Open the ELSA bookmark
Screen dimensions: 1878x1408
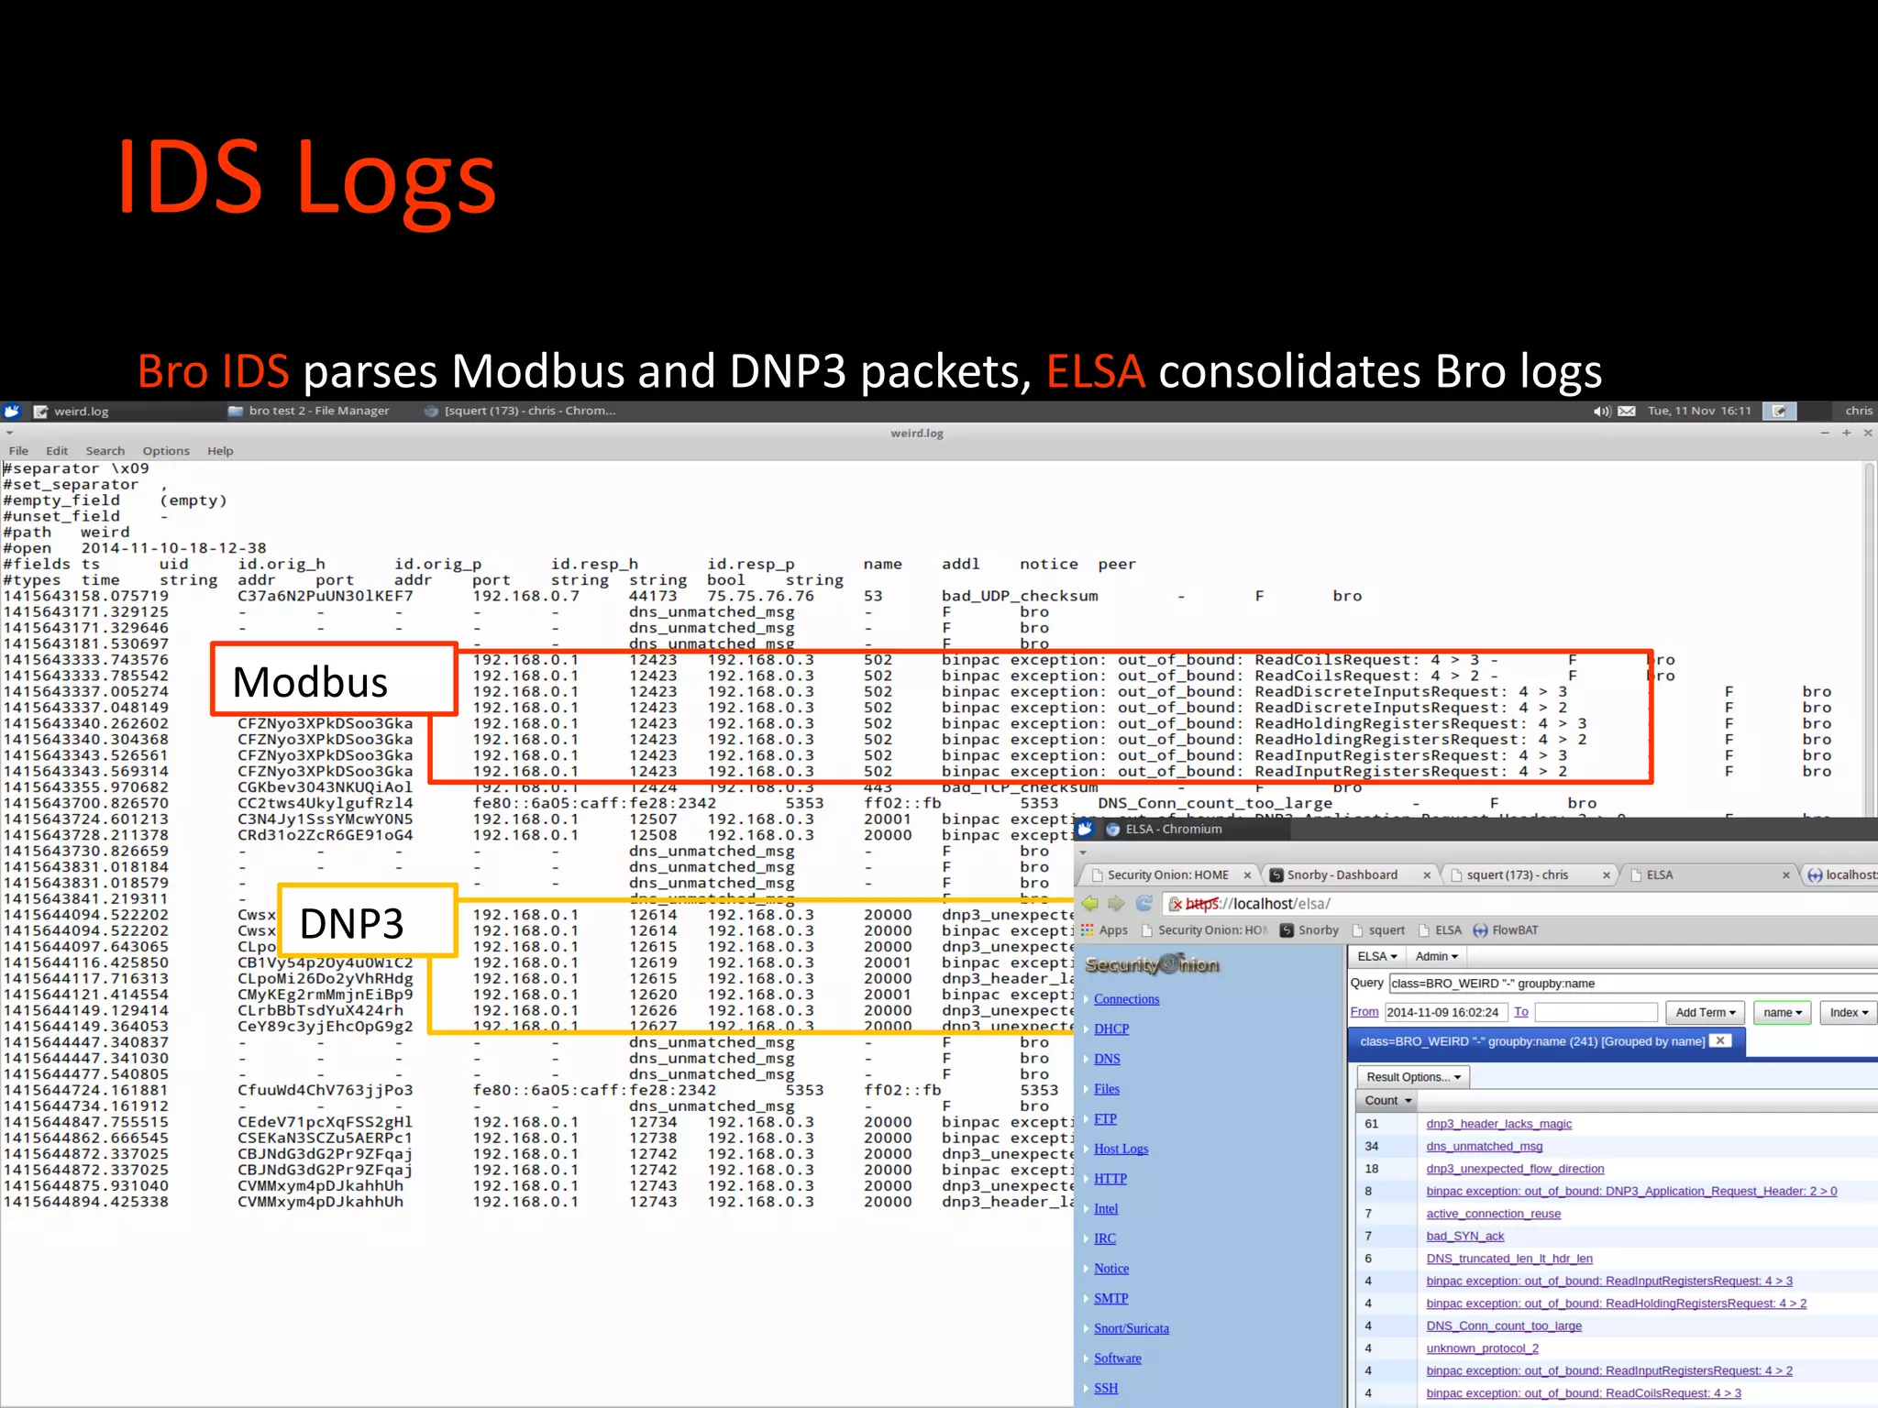(x=1440, y=930)
